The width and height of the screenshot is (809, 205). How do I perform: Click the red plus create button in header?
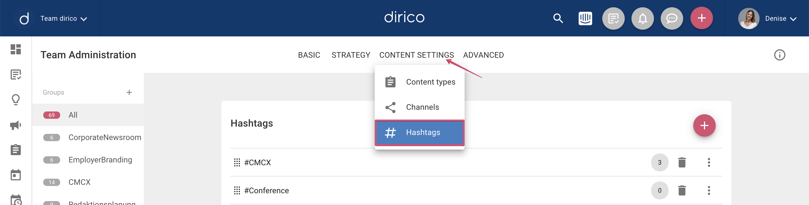click(x=701, y=18)
